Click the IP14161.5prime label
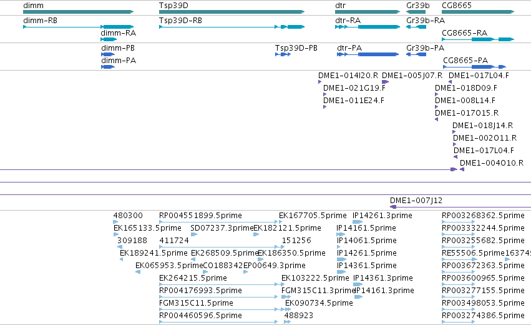The height and width of the screenshot is (325, 531). coord(366,228)
